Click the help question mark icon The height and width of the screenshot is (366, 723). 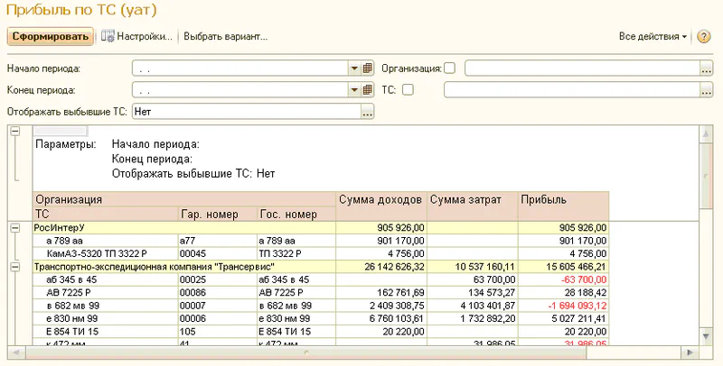click(x=704, y=37)
